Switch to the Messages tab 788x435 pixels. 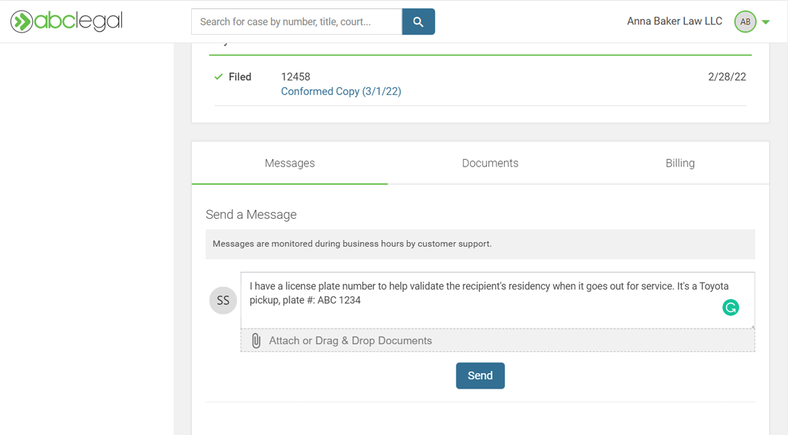click(289, 163)
